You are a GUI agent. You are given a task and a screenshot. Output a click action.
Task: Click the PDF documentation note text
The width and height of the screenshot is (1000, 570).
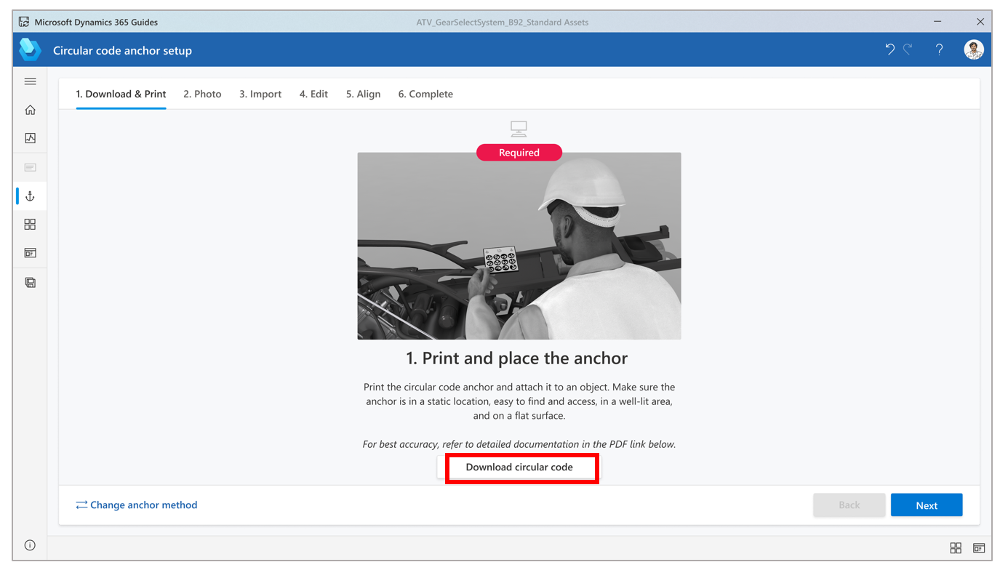[519, 444]
